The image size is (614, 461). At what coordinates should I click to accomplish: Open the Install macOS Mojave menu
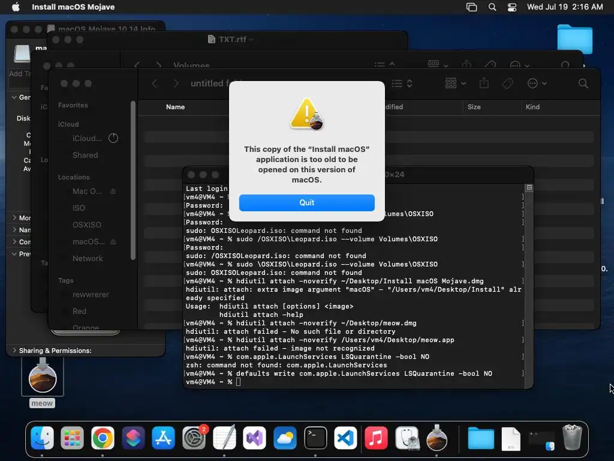pos(73,7)
